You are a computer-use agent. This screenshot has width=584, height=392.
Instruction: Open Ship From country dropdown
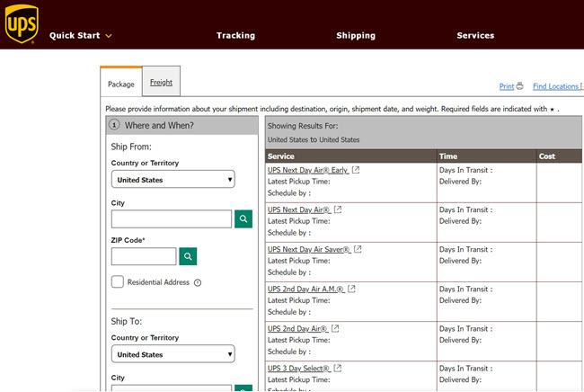[173, 179]
